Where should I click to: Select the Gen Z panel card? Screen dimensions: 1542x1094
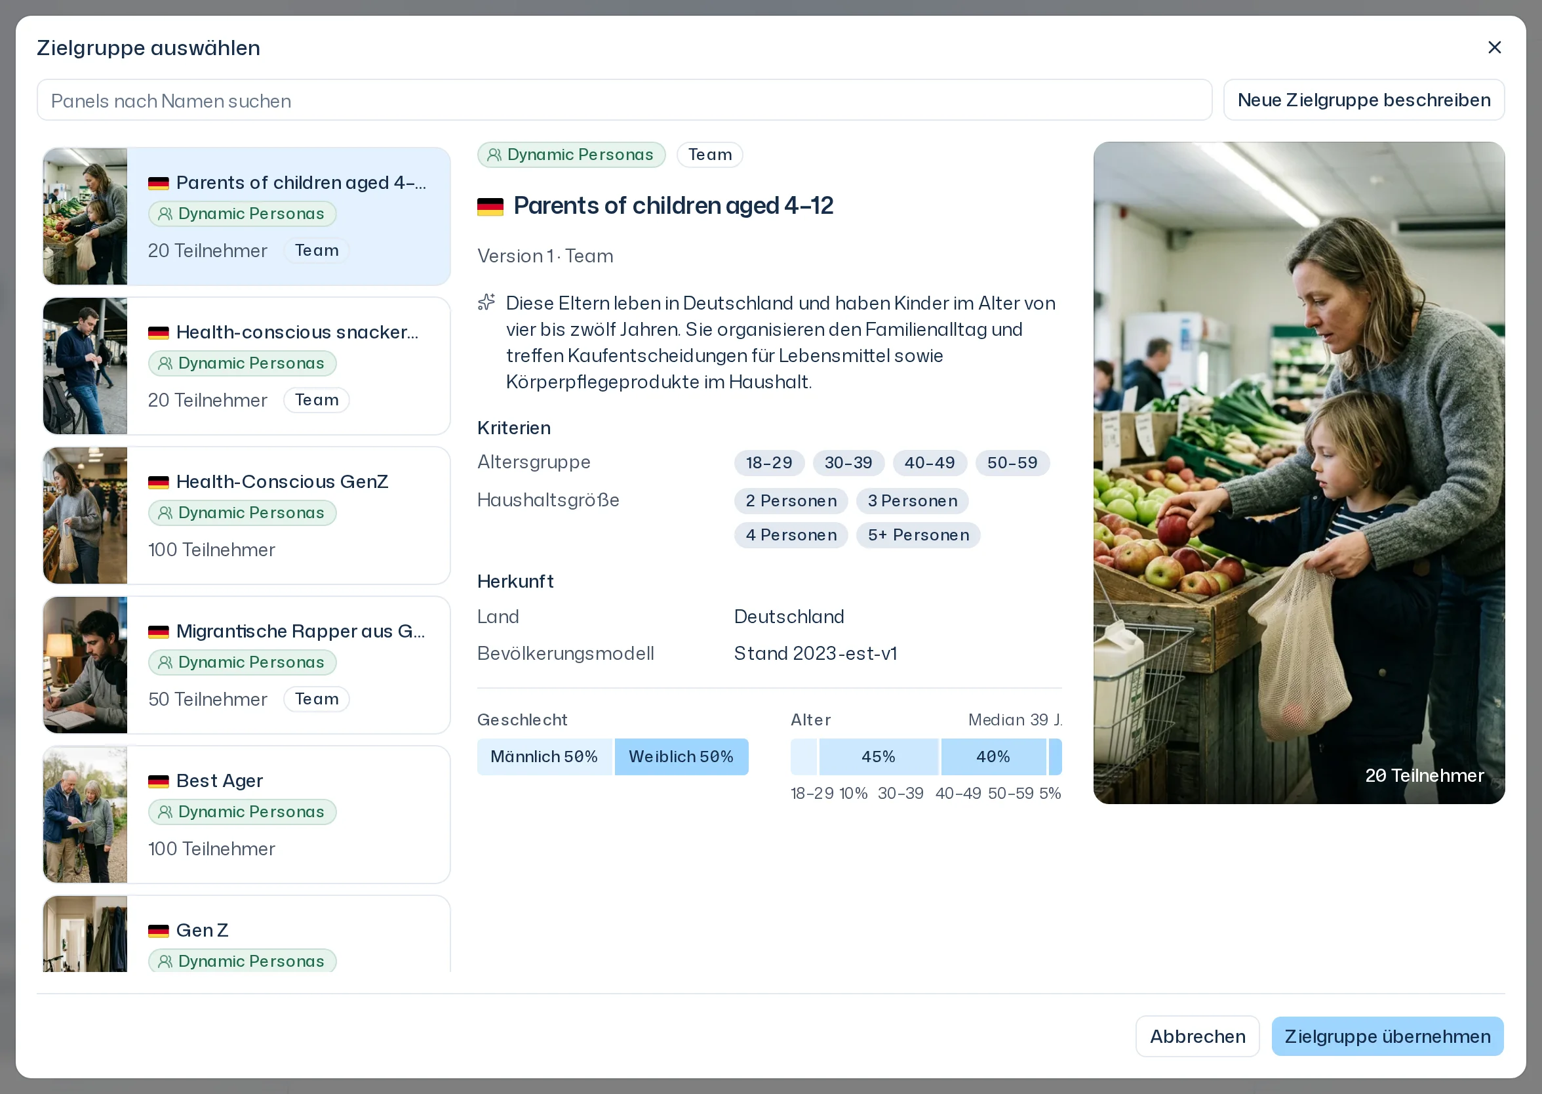coord(247,934)
